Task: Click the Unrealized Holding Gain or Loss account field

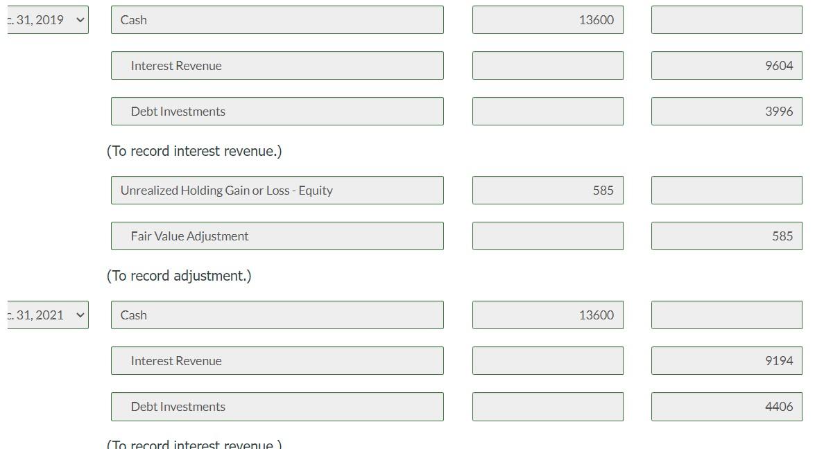Action: 277,190
